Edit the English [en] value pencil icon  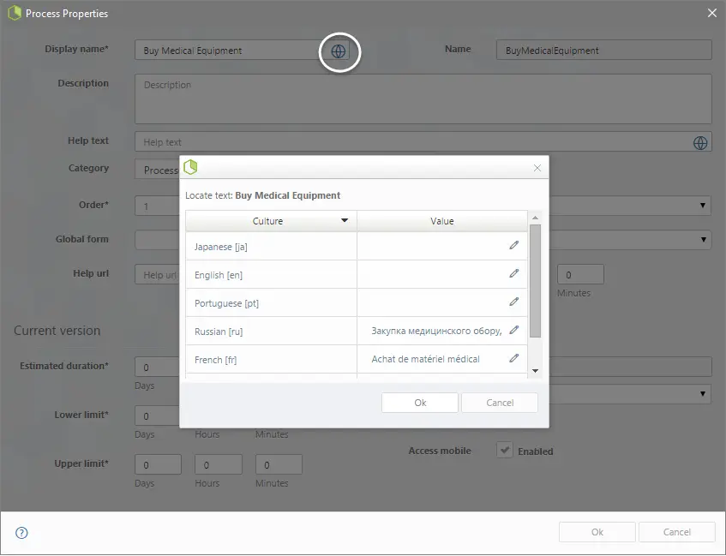pyautogui.click(x=514, y=273)
